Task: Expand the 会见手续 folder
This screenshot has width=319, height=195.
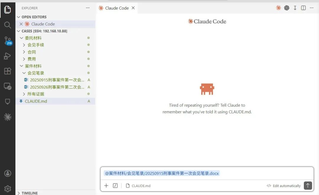Action: point(55,45)
